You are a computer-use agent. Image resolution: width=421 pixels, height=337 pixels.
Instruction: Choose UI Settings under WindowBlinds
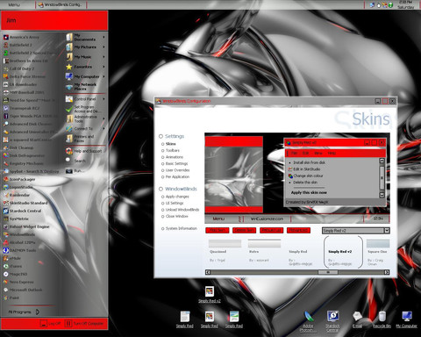173,203
